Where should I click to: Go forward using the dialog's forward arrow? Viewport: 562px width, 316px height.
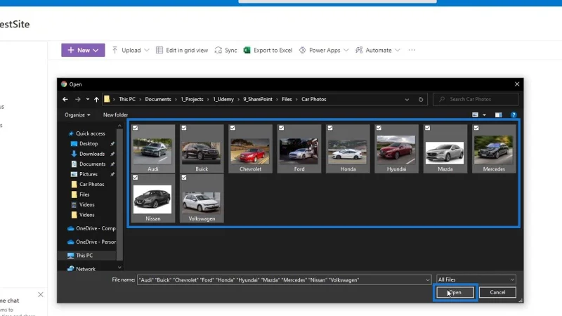coord(78,99)
